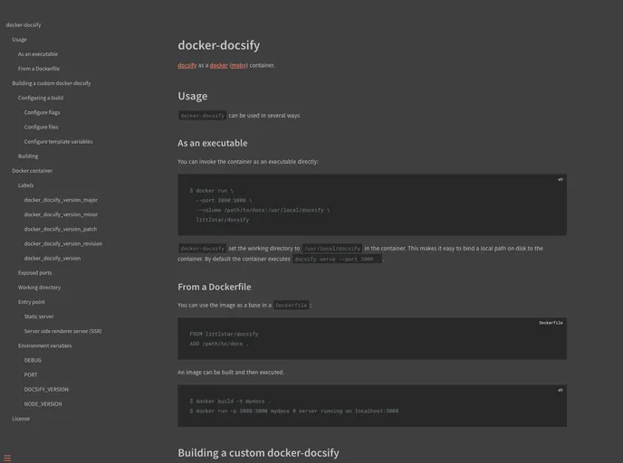Open the License sidebar entry
The image size is (623, 463).
[x=21, y=419]
